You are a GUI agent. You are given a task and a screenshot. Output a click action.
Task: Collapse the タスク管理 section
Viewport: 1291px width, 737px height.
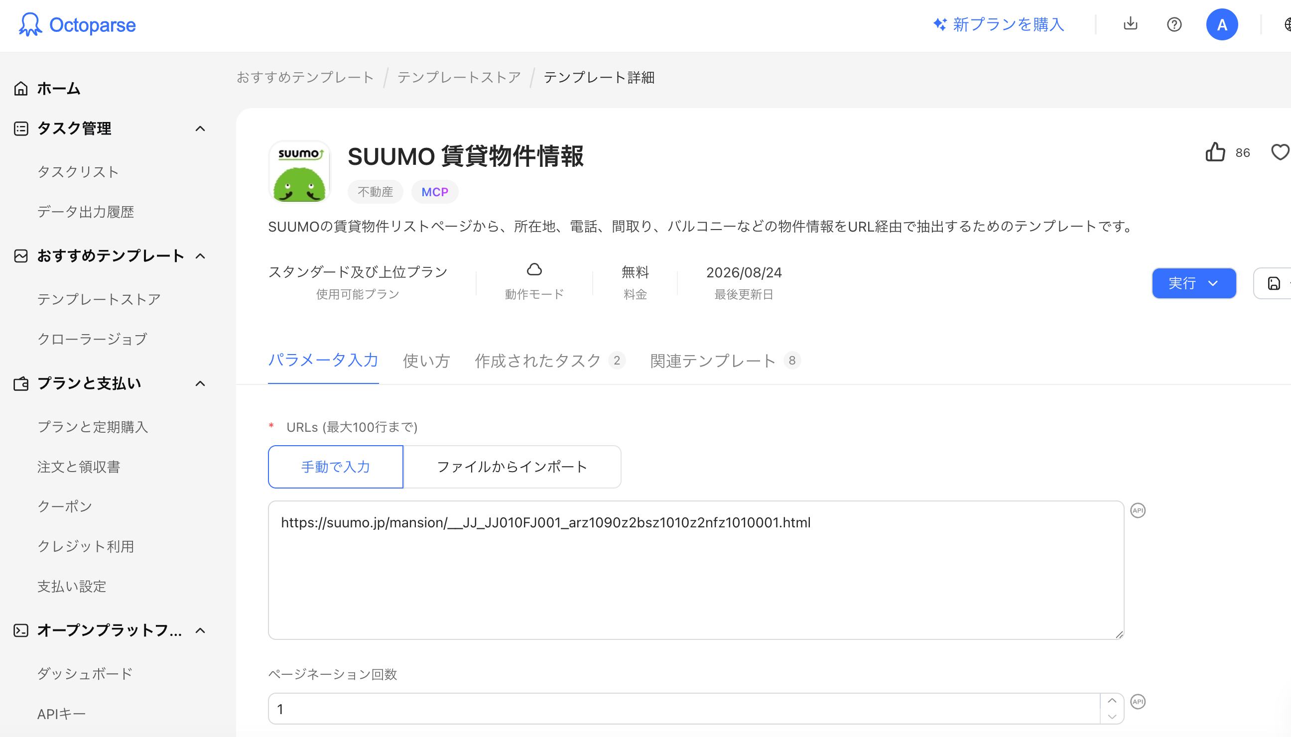click(x=201, y=128)
